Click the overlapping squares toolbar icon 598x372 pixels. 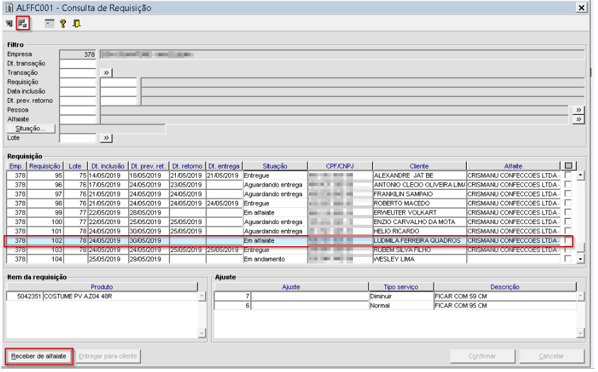[x=23, y=24]
